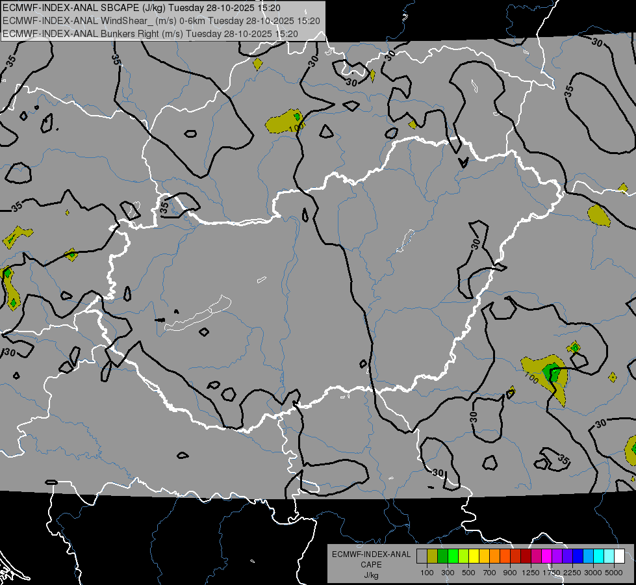Click the 900 legend value
636x585 pixels.
(510, 573)
